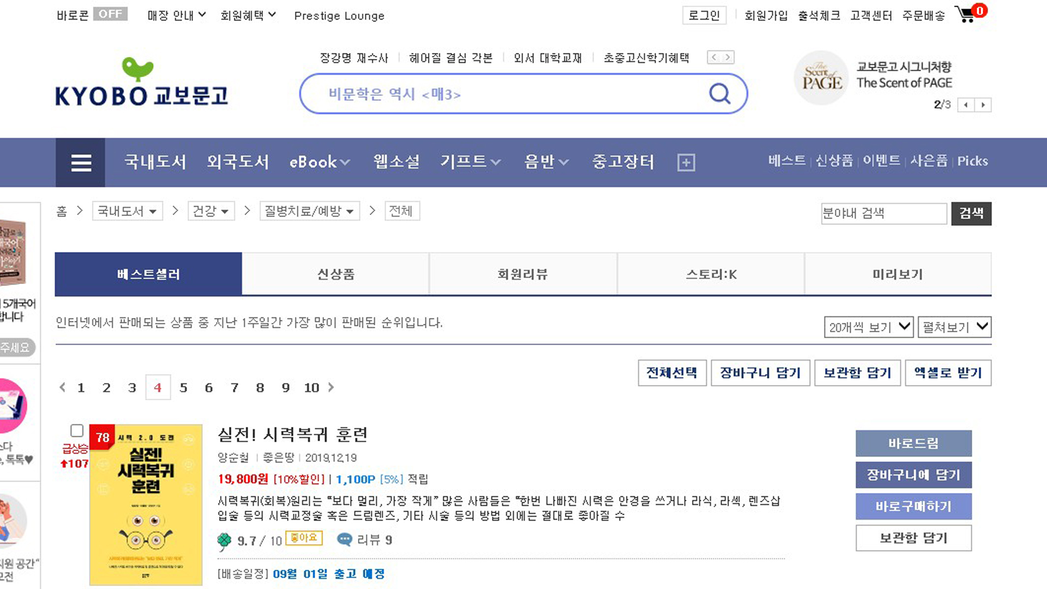Click the 분야내 검색 input field
The height and width of the screenshot is (589, 1047).
883,213
